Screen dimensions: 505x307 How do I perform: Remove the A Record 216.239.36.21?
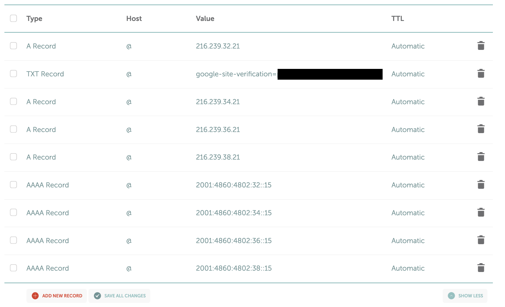481,129
